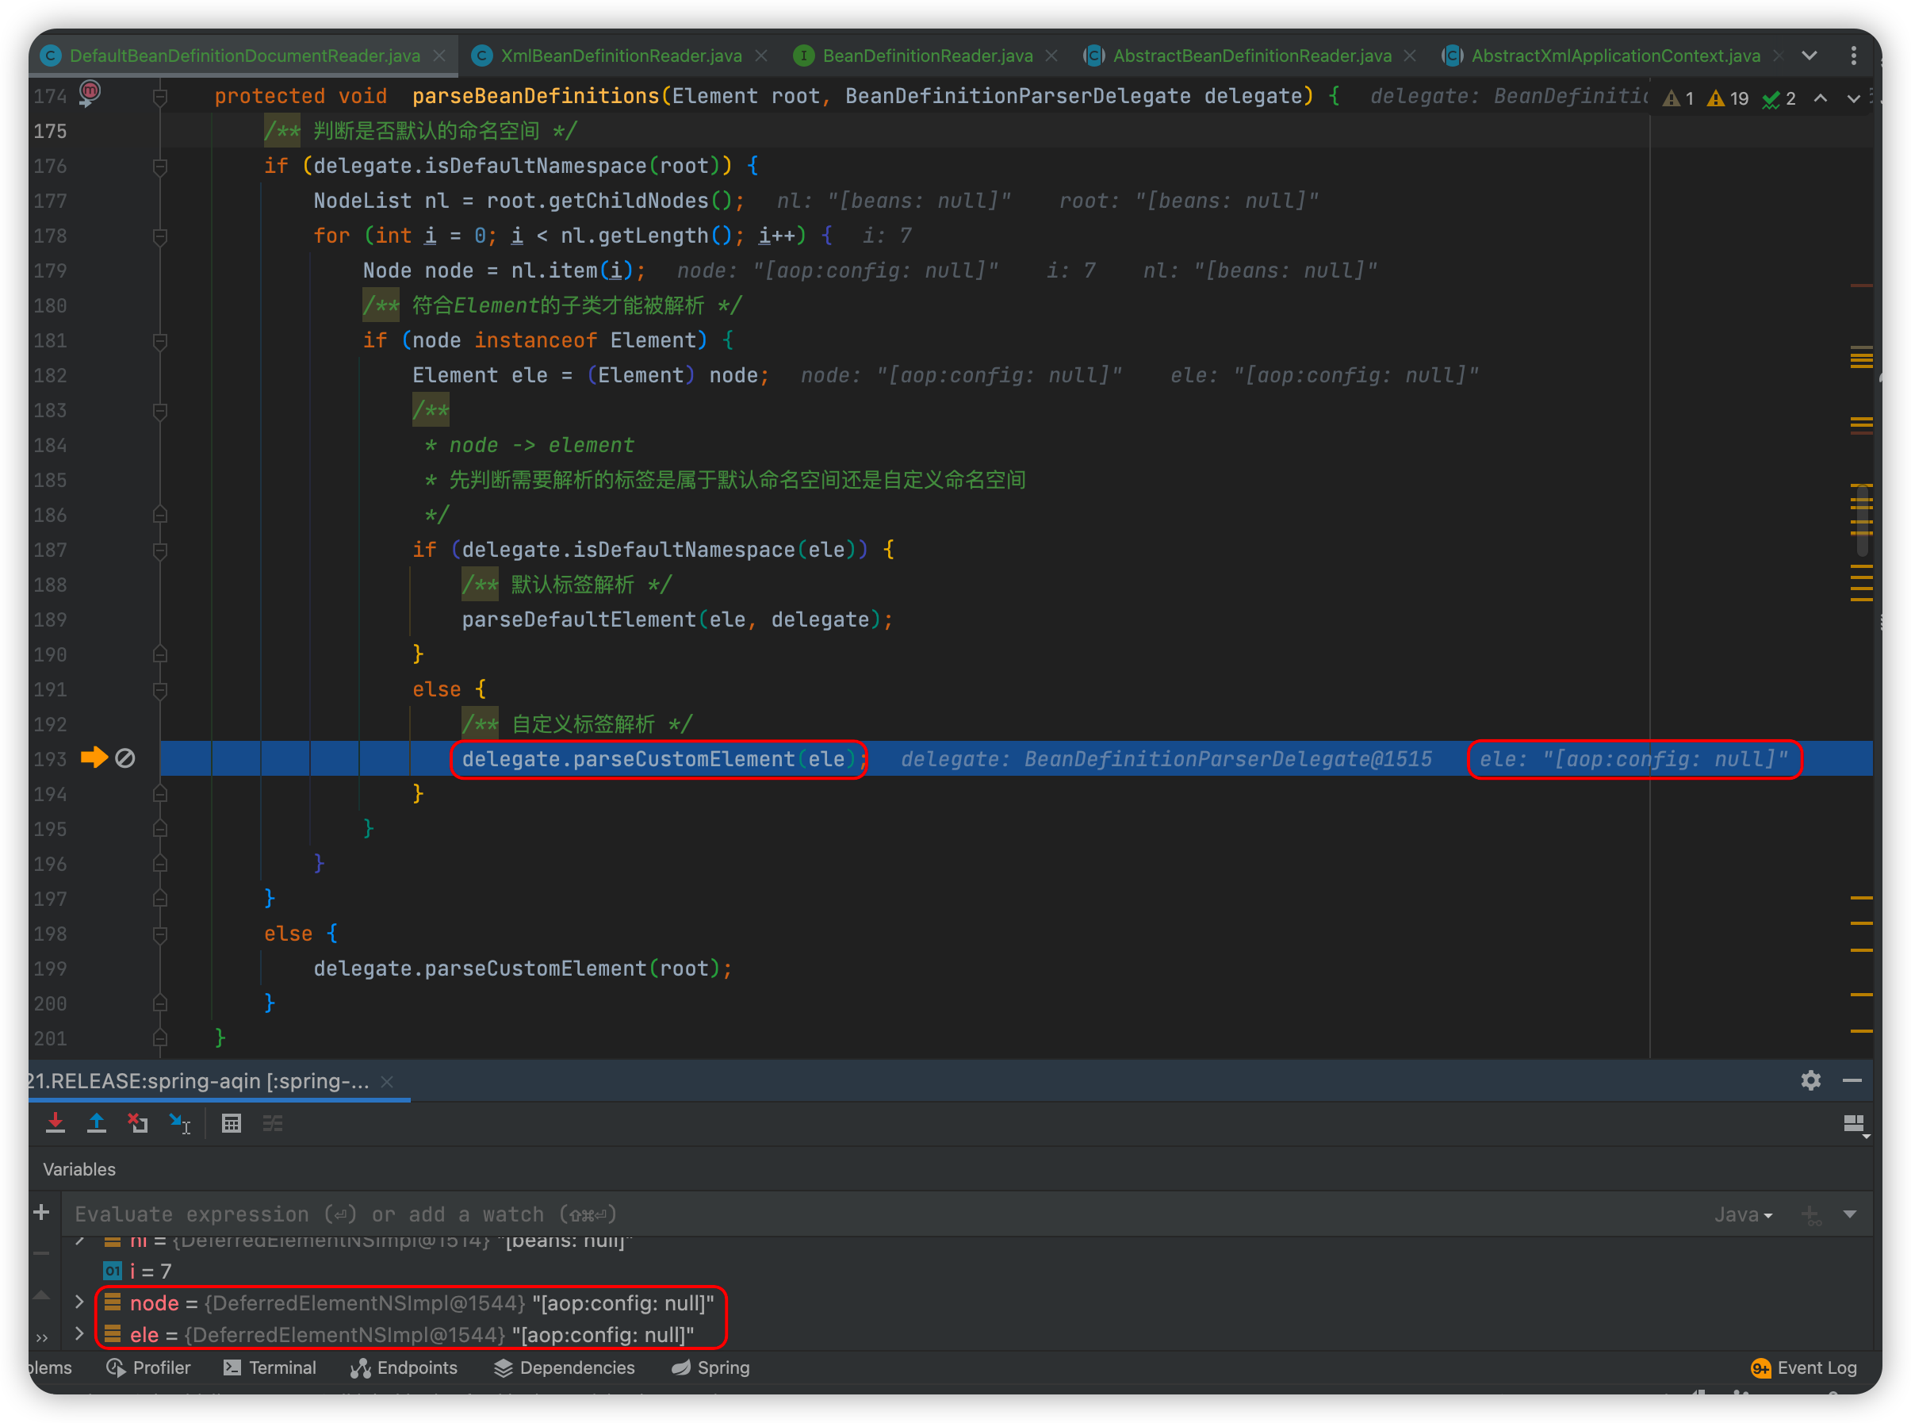Toggle the breakpoint on line 193
Image resolution: width=1911 pixels, height=1423 pixels.
(124, 758)
